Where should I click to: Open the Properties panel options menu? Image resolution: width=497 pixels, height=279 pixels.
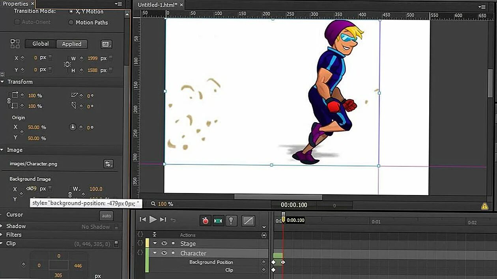118,4
